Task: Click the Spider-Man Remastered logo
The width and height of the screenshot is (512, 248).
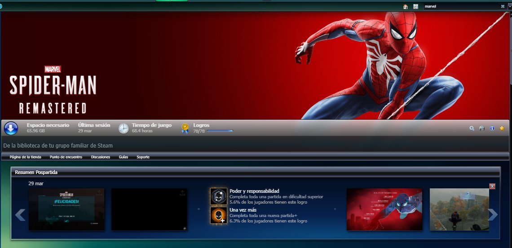Action: 53,90
